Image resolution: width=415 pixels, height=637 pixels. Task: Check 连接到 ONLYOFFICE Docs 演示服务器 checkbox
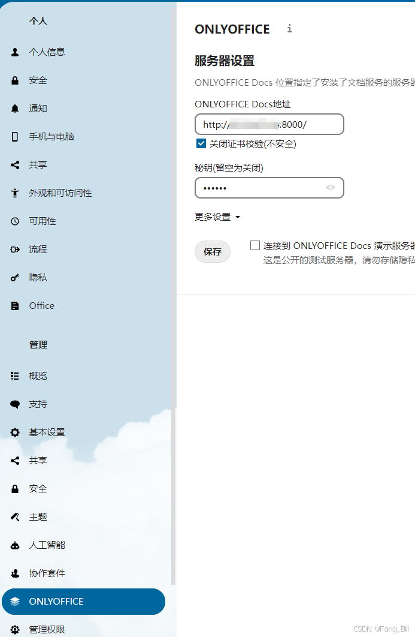tap(255, 245)
